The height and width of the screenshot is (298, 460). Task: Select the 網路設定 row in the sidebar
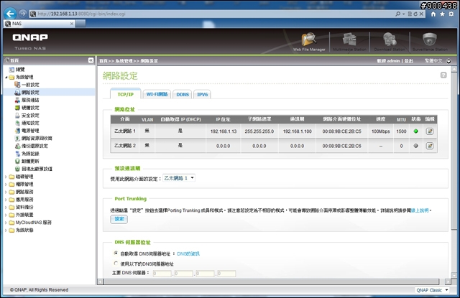tap(49, 93)
